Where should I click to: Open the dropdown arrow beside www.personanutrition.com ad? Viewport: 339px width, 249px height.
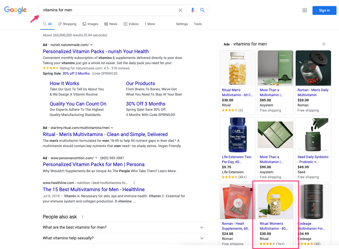[x=96, y=158]
